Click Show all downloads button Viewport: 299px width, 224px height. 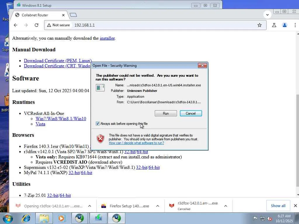(278, 206)
